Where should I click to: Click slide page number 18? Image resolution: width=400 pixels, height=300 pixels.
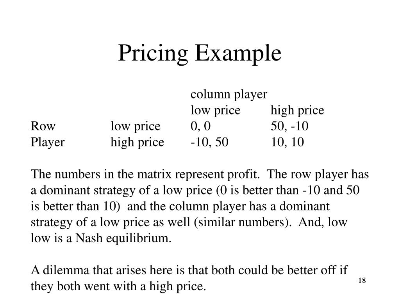click(x=362, y=280)
